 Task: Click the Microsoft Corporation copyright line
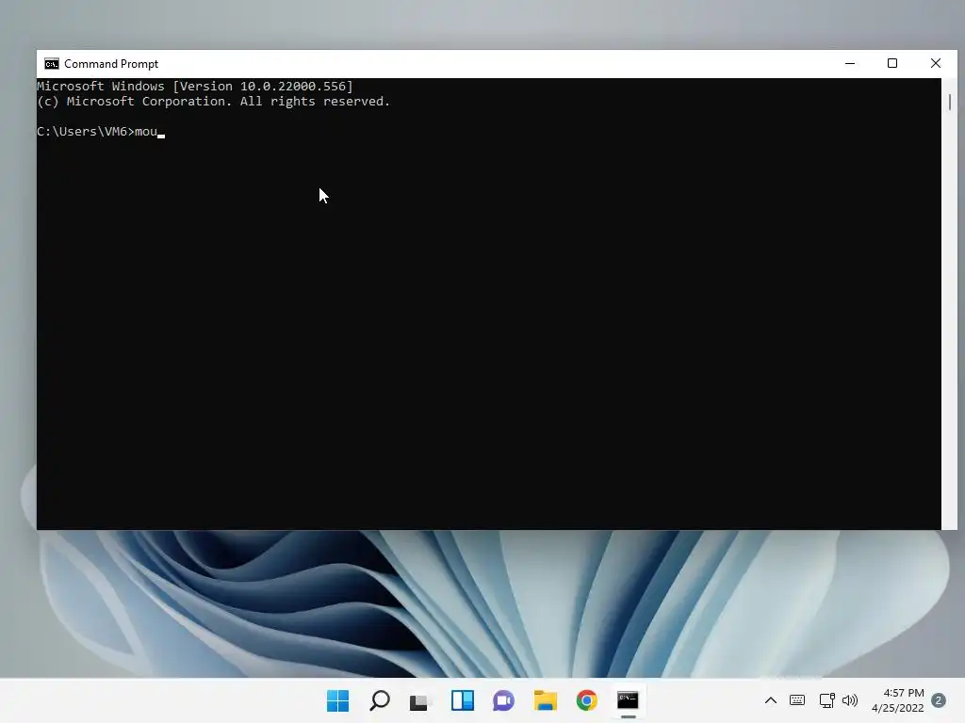(213, 102)
